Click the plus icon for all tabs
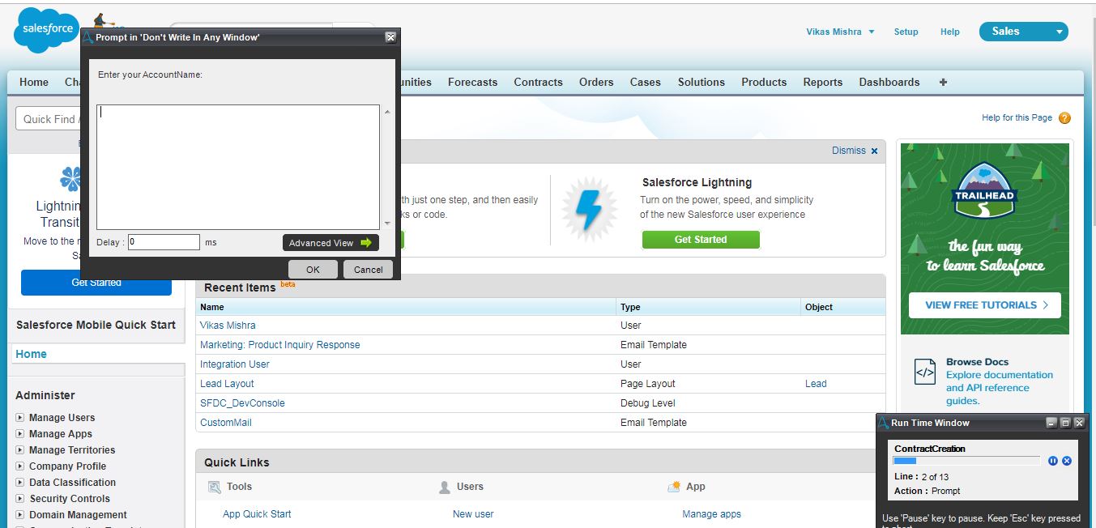Screen dimensions: 1096x528 pos(943,82)
